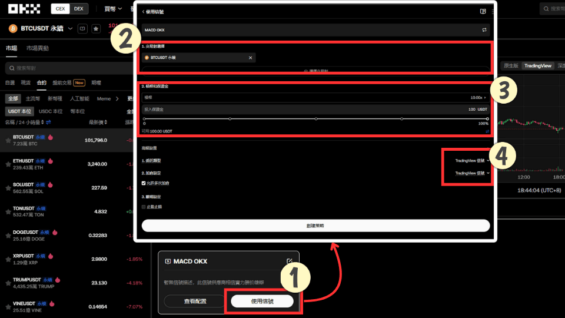Click the 創建策略 button
This screenshot has height=318, width=565.
[x=315, y=226]
